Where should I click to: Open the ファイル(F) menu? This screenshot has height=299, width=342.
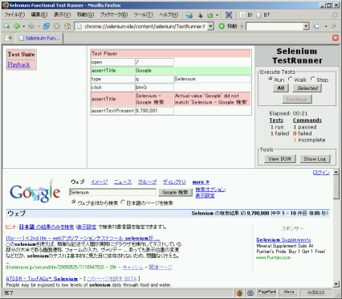point(14,15)
